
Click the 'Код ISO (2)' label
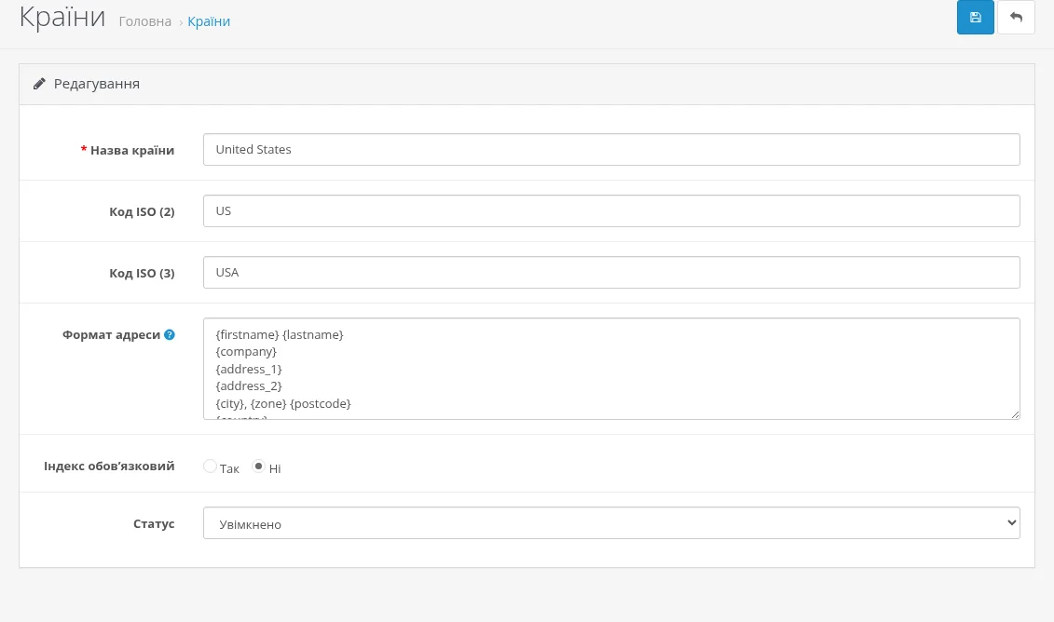[142, 211]
